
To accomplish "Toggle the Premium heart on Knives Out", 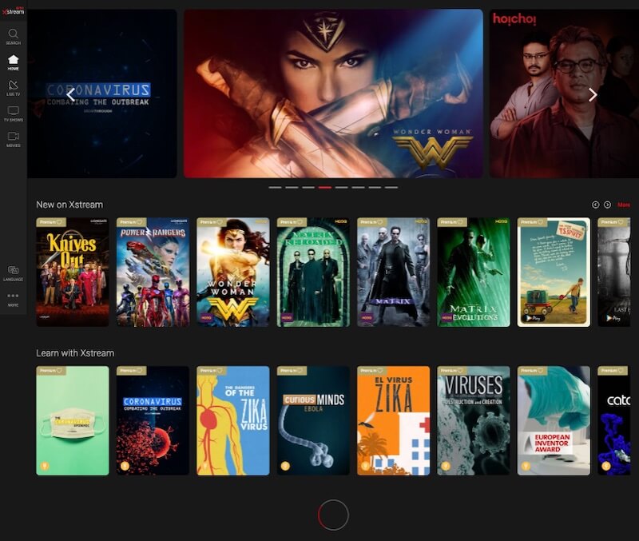I will click(x=58, y=221).
